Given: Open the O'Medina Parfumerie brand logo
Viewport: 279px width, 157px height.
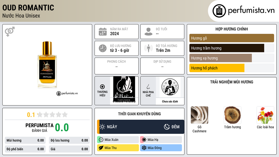Looking at the screenshot, I should pyautogui.click(x=124, y=89).
